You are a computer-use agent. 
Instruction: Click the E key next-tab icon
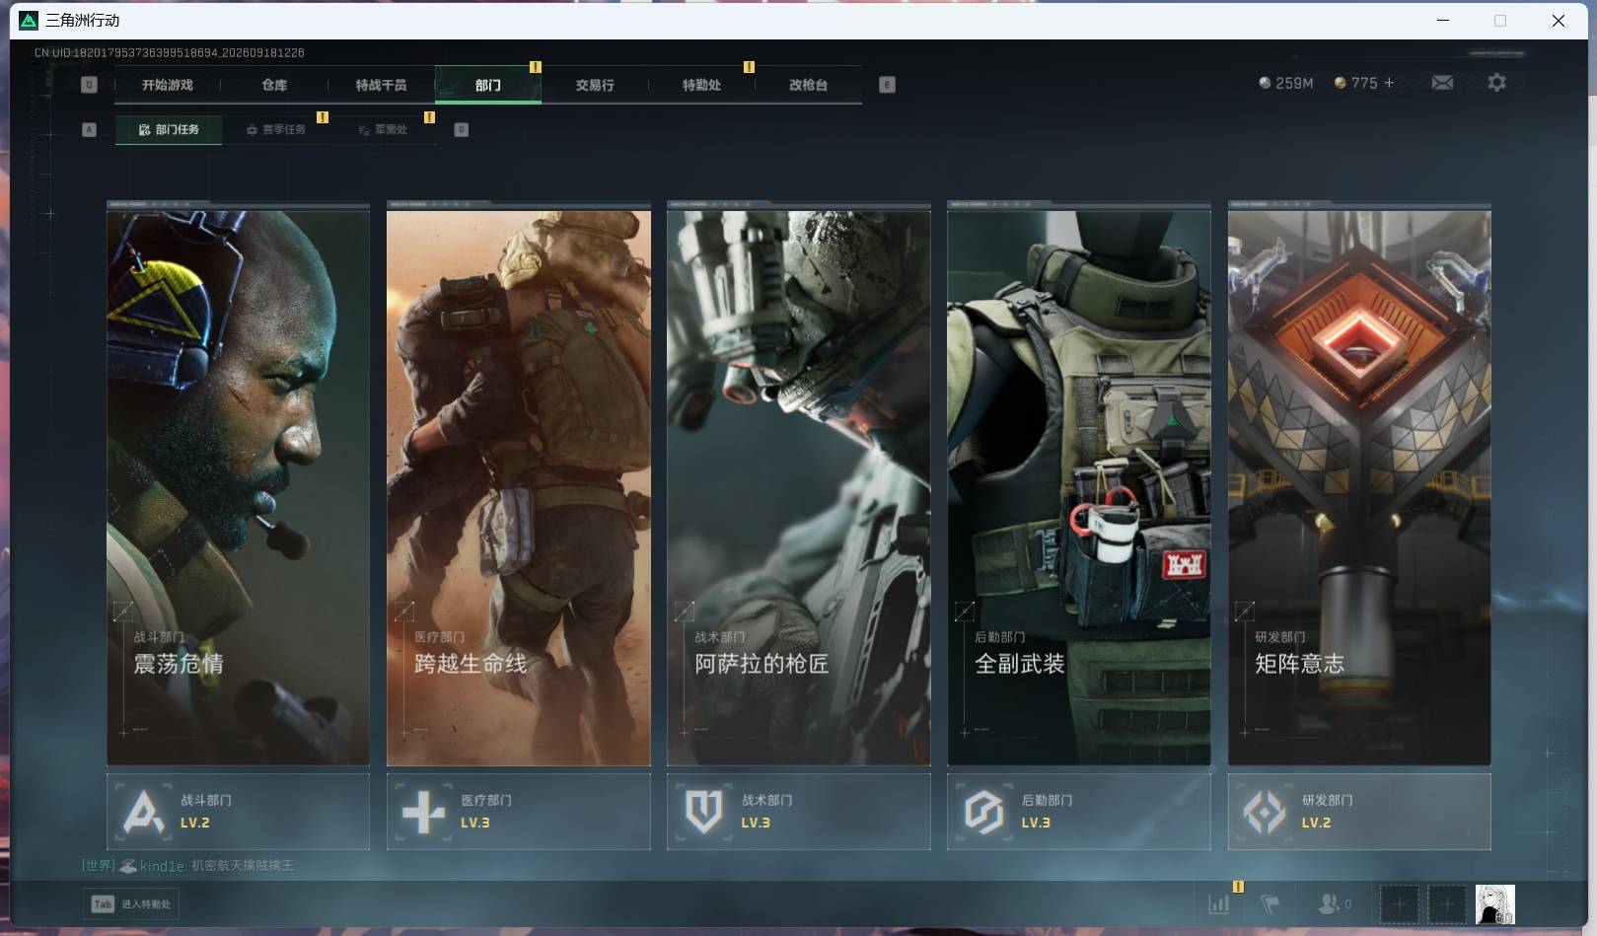(x=887, y=85)
